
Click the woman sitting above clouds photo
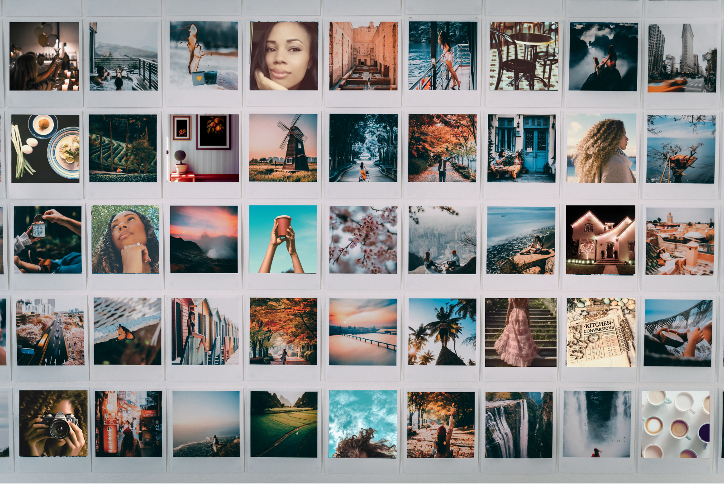[x=604, y=57]
